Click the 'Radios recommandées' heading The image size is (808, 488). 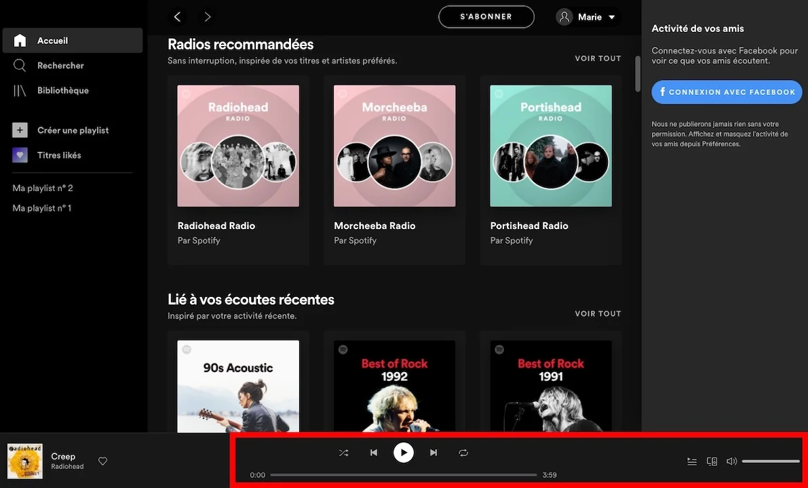tap(241, 44)
